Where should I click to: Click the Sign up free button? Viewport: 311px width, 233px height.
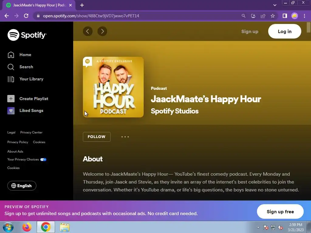coord(280,211)
